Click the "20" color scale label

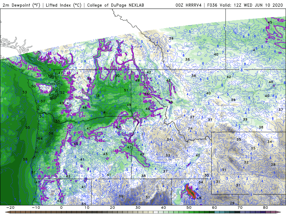(112, 208)
